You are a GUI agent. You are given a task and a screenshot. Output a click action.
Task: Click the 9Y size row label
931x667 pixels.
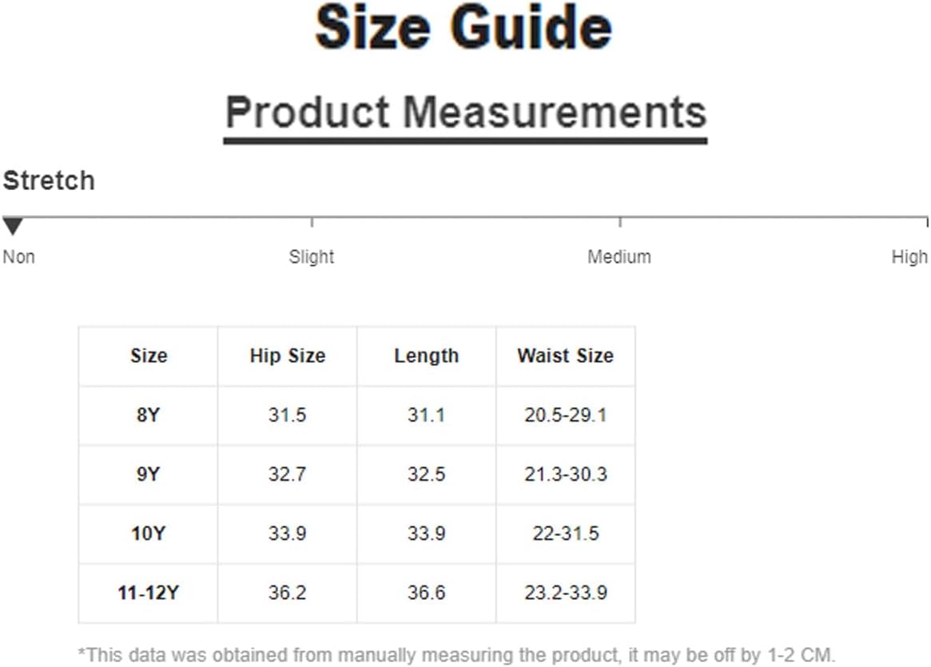click(x=149, y=474)
